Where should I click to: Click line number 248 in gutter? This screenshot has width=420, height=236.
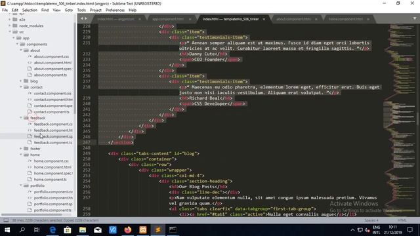(x=87, y=148)
